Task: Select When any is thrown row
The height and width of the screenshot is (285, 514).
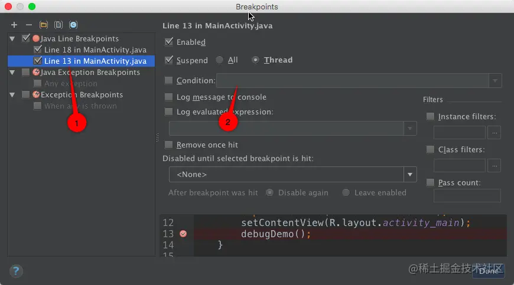Action: point(82,106)
